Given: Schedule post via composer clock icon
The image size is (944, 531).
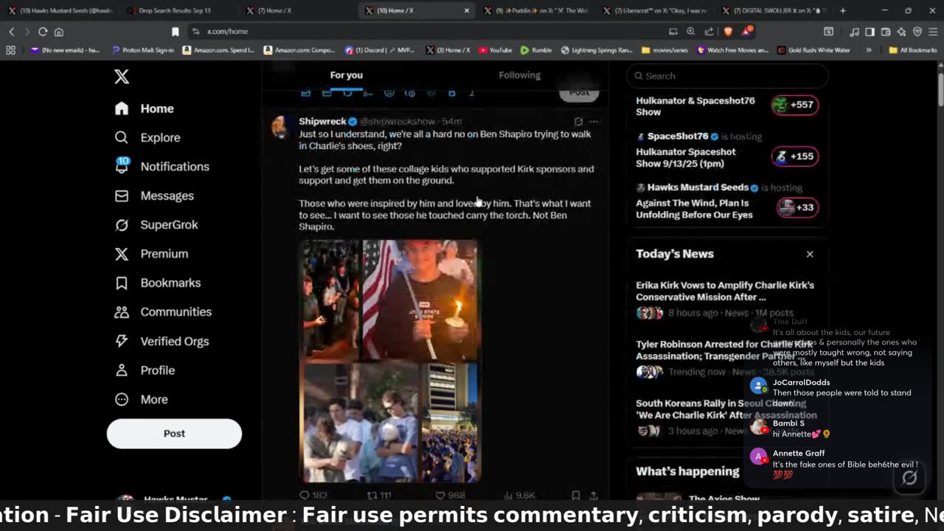Looking at the screenshot, I should click(410, 93).
